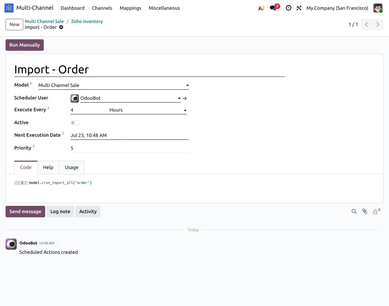The width and height of the screenshot is (389, 306).
Task: Open Model field help tooltip
Action: (x=31, y=84)
